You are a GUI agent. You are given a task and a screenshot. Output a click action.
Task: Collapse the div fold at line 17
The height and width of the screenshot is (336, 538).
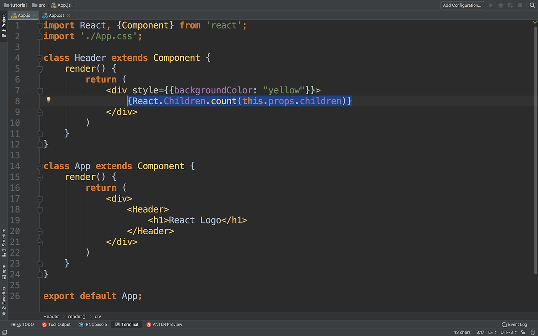tap(40, 199)
